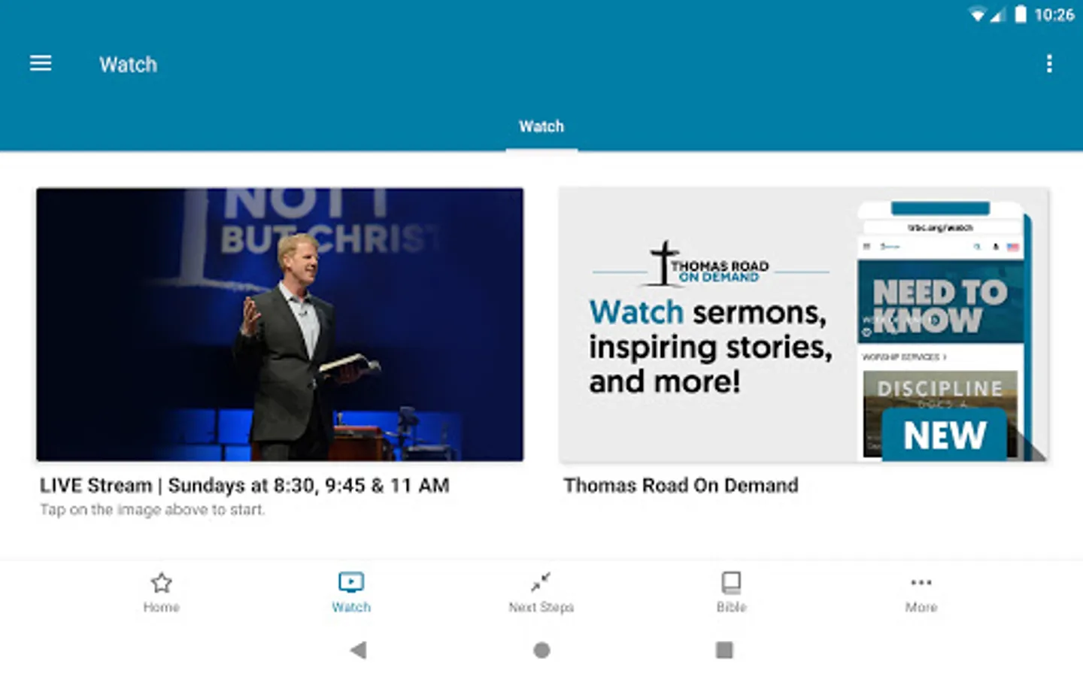Image resolution: width=1083 pixels, height=677 pixels.
Task: Open the three-dot overflow menu
Action: [1049, 64]
